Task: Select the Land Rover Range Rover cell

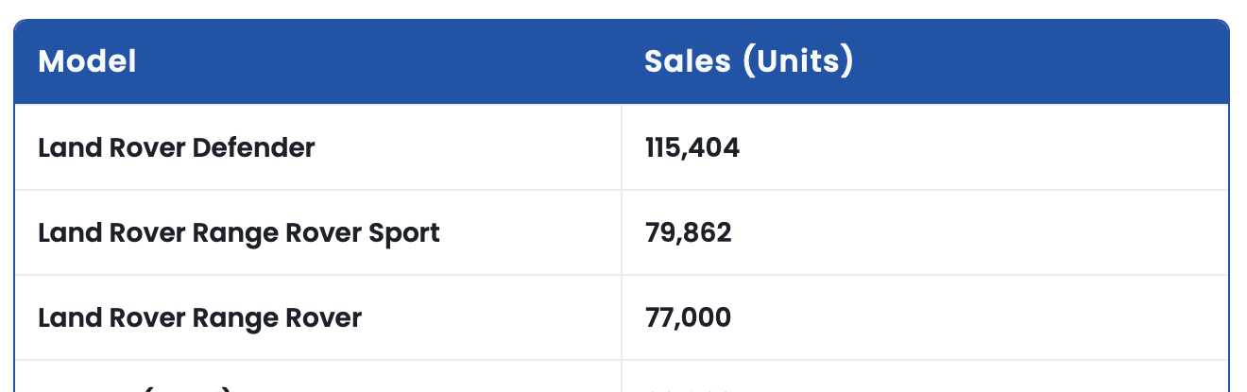Action: pyautogui.click(x=199, y=317)
